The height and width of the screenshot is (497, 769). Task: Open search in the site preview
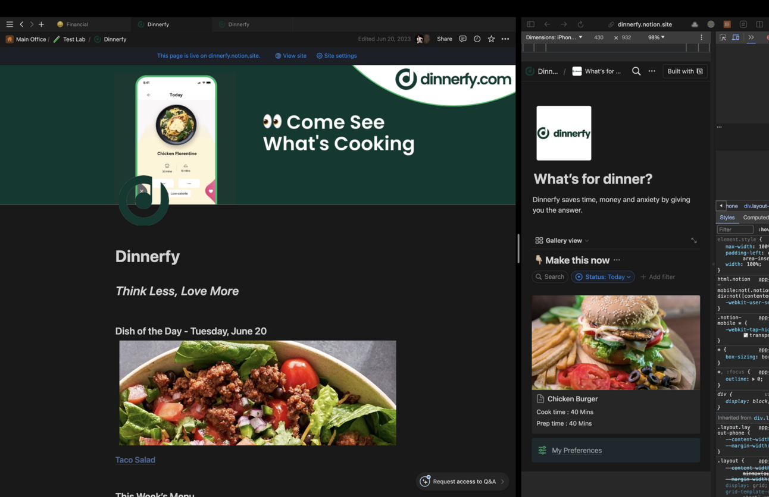pyautogui.click(x=636, y=71)
